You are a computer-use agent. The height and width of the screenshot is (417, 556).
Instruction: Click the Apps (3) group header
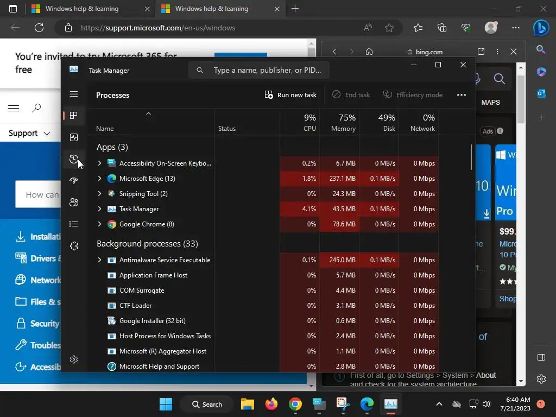click(x=112, y=147)
